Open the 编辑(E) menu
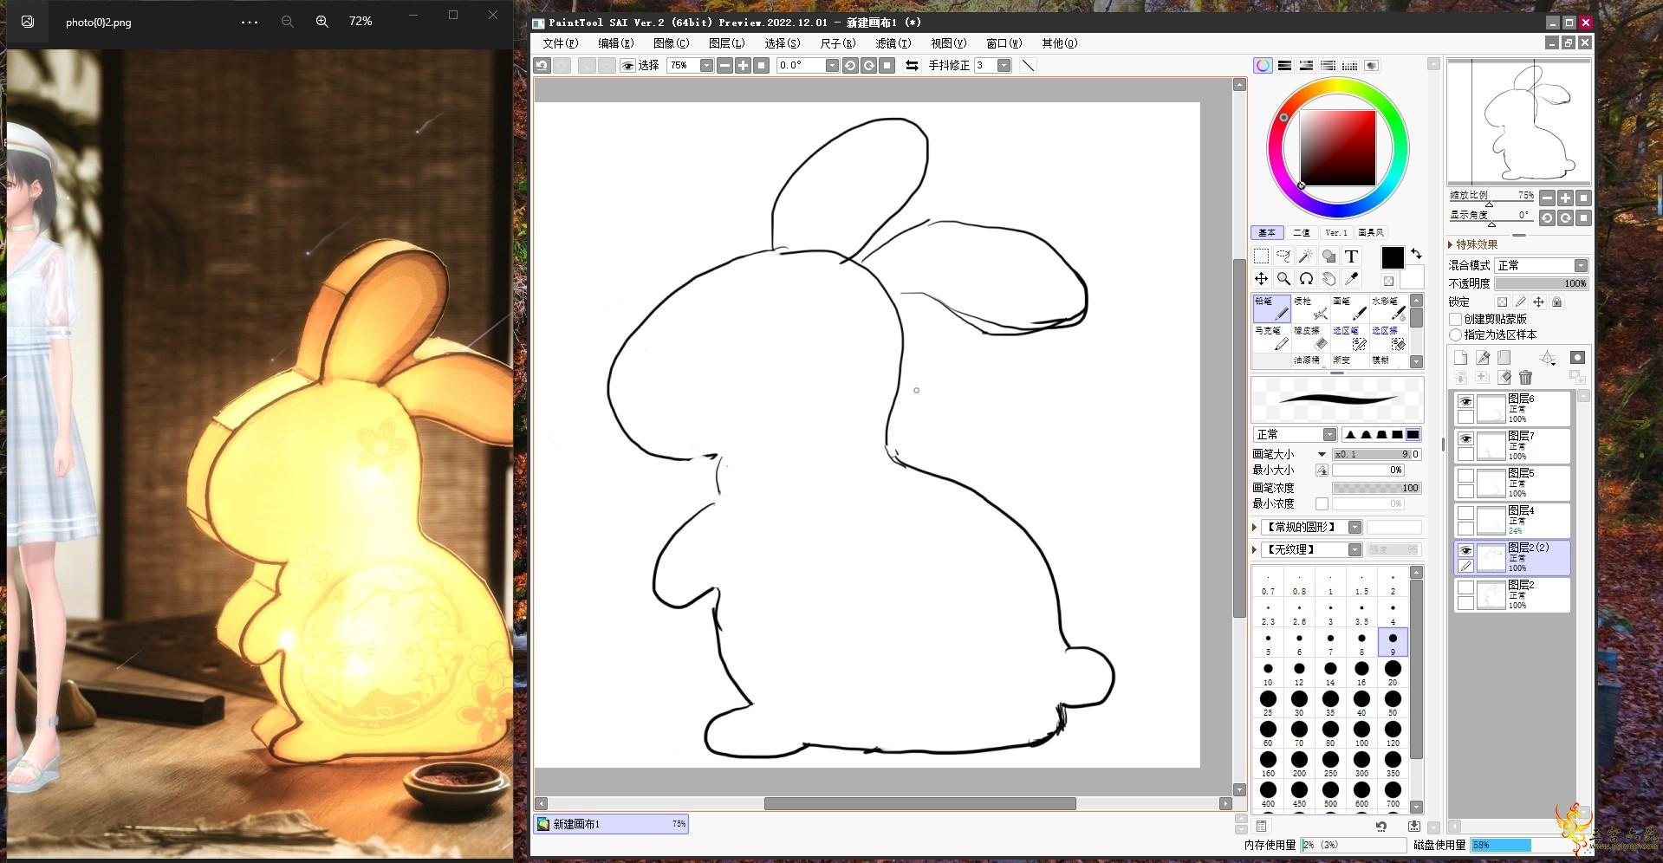1663x863 pixels. pos(615,43)
